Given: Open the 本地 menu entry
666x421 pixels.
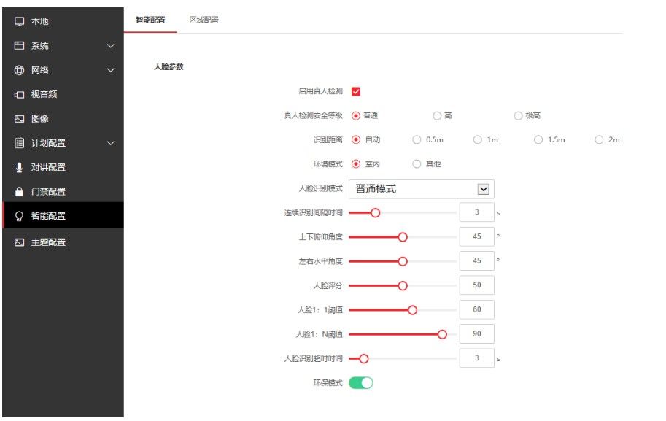Looking at the screenshot, I should (x=63, y=21).
